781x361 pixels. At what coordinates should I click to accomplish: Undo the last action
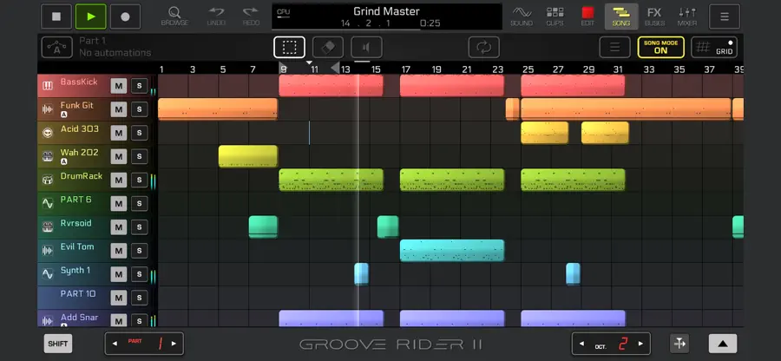point(216,16)
